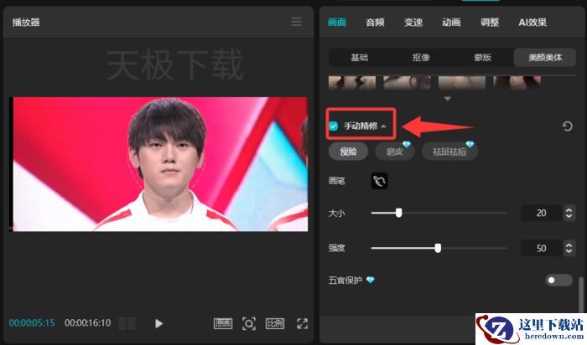This screenshot has width=587, height=345.
Task: Click the 大小 value field showing 20
Action: coord(542,213)
